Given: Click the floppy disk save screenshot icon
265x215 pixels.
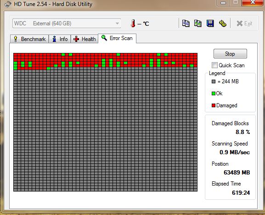Looking at the screenshot, I should pos(210,23).
